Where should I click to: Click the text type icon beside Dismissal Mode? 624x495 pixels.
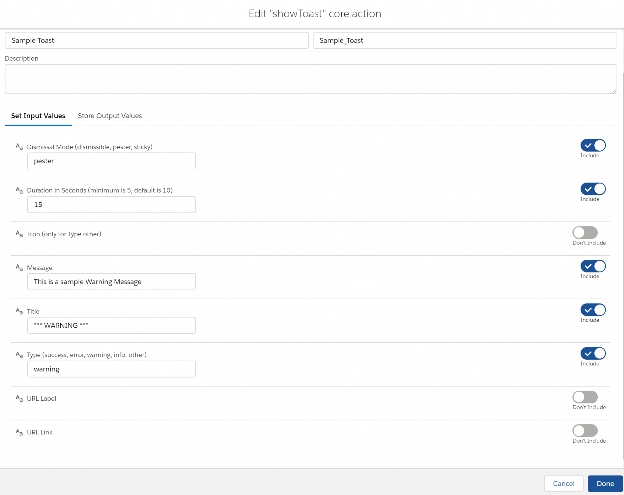19,147
